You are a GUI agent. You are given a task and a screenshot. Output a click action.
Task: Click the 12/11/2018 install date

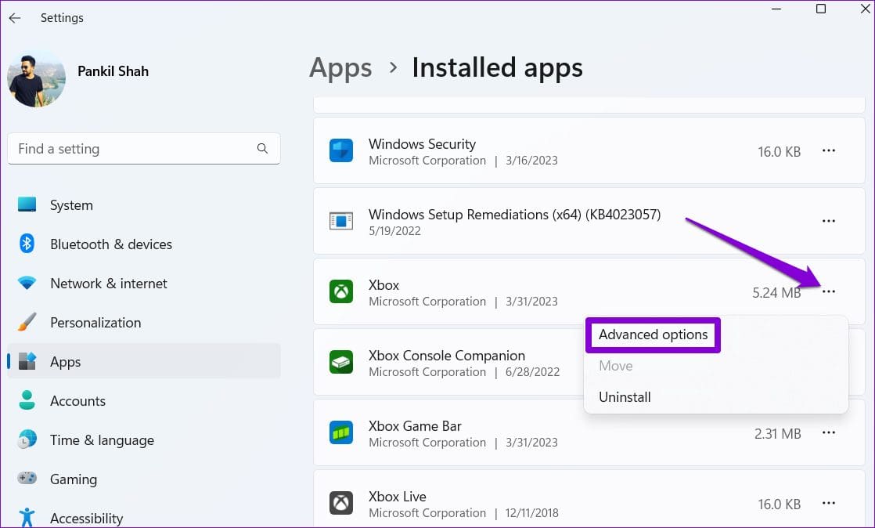(x=531, y=513)
